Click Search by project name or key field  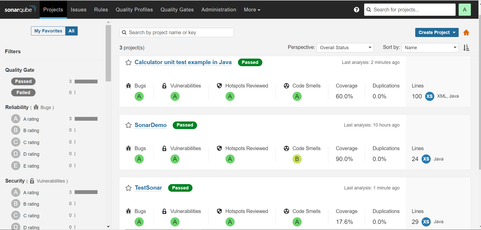coord(177,32)
